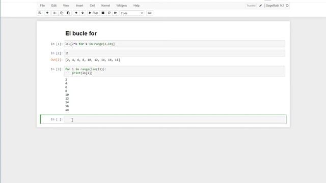Click the 'El bucle for' heading
Image resolution: width=326 pixels, height=183 pixels.
tap(81, 34)
